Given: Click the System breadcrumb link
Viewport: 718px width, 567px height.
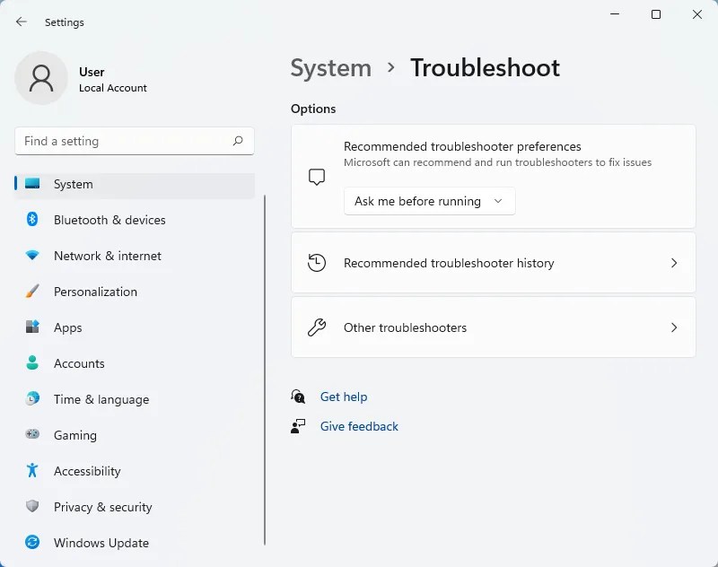Looking at the screenshot, I should pyautogui.click(x=331, y=67).
